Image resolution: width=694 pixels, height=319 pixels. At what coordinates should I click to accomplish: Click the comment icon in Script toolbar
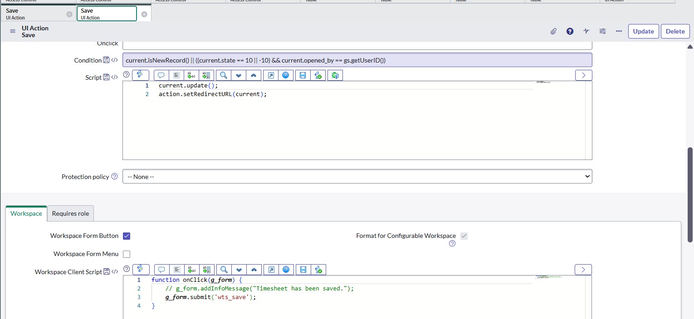point(161,75)
